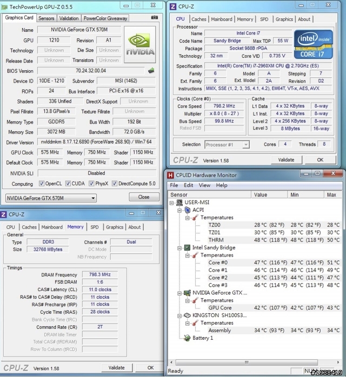
Task: Click the thermometer icon under KINGSTON
Action: (195, 323)
